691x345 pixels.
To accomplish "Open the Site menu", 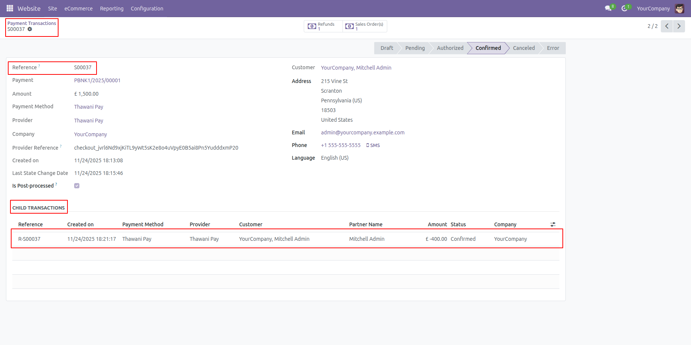I will point(53,9).
